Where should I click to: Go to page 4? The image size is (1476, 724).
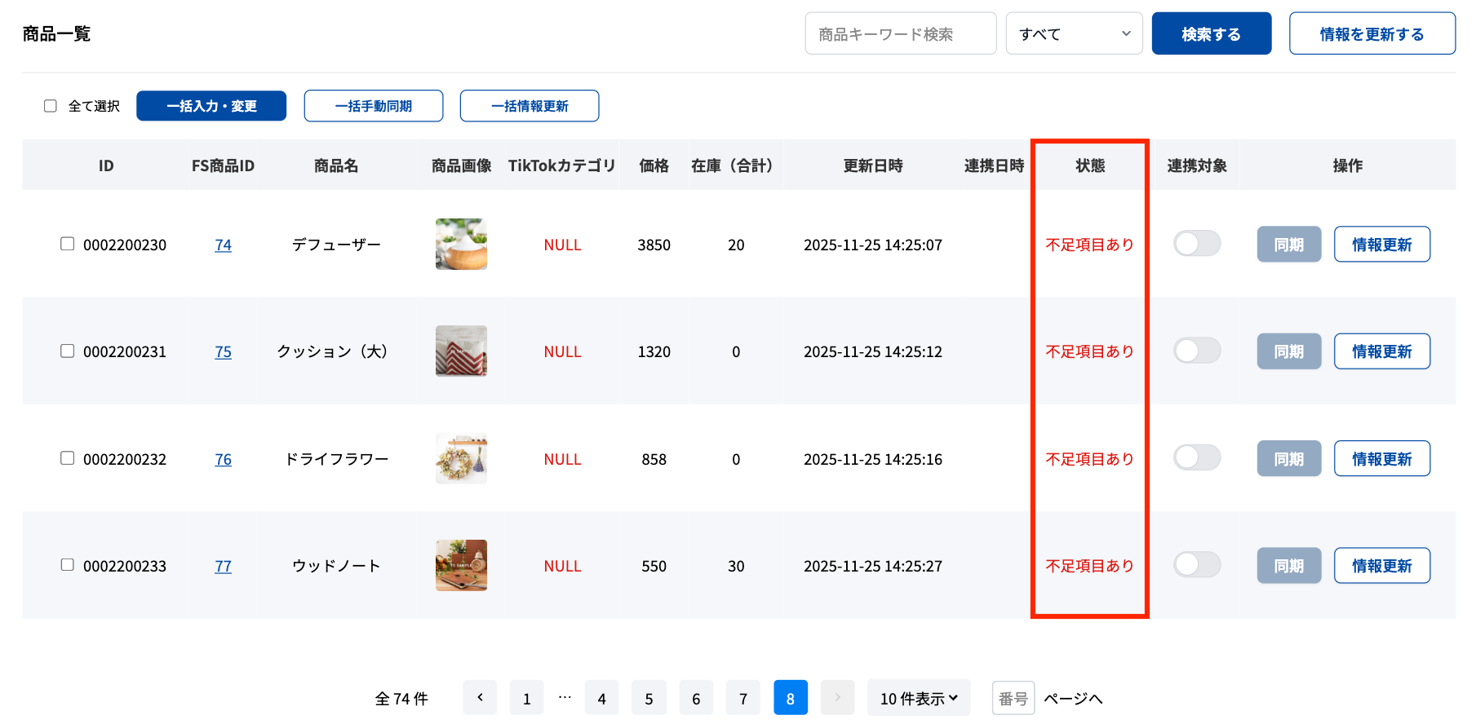click(602, 698)
